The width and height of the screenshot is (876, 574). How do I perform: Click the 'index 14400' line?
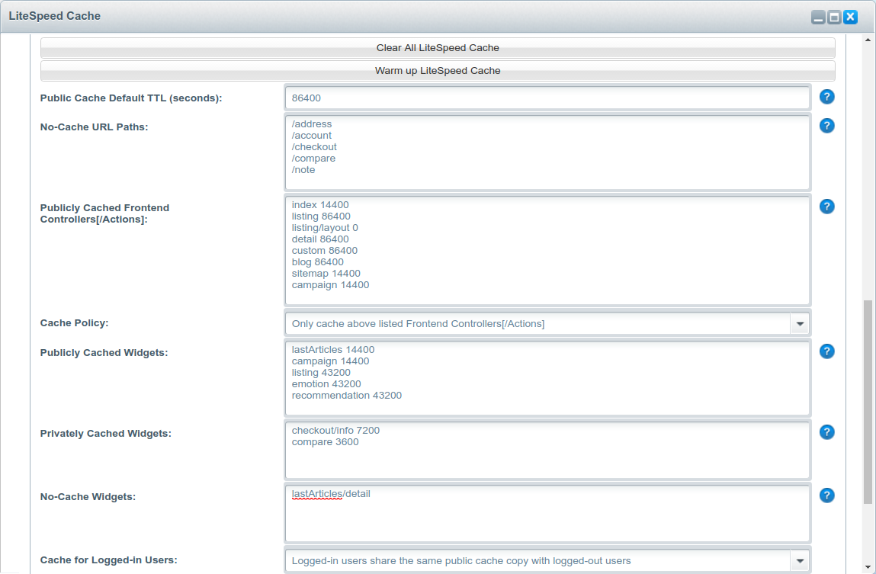320,205
